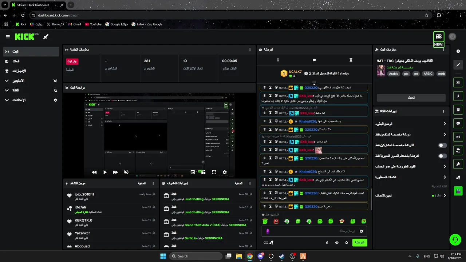This screenshot has height=262, width=466.
Task: Click تصفية filter in إجراءات المشرف panel
Action: pos(238,183)
